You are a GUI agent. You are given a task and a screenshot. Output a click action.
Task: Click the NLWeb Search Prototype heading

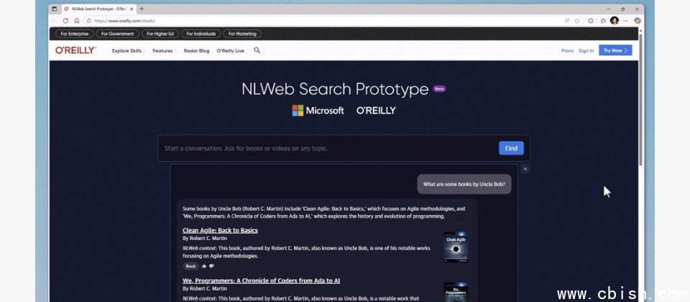335,89
